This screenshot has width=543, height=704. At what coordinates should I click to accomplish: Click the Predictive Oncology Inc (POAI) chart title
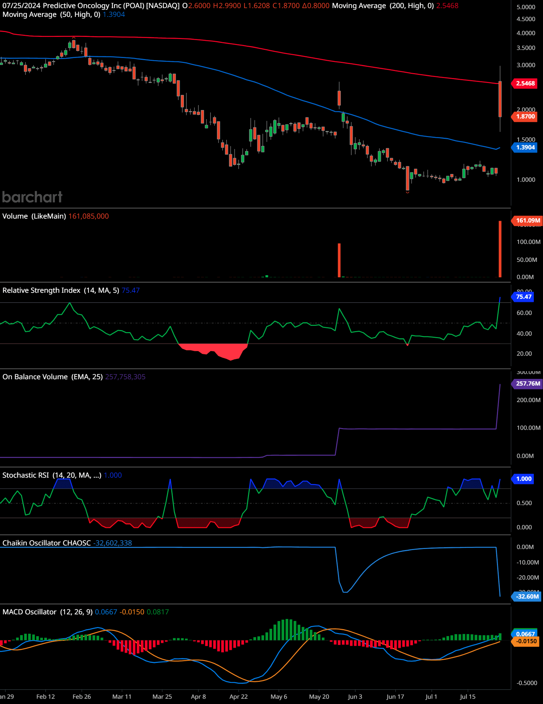(111, 6)
